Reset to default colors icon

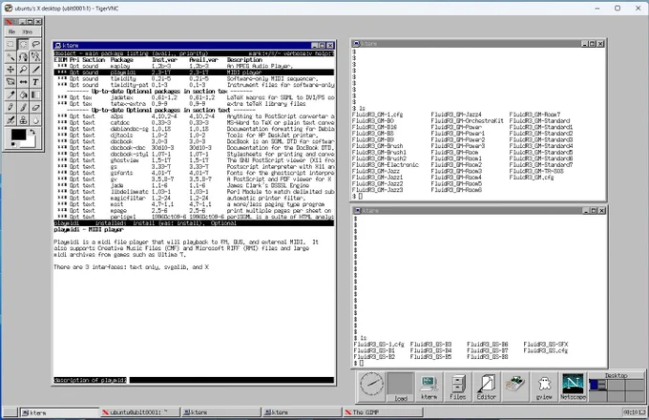(14, 144)
